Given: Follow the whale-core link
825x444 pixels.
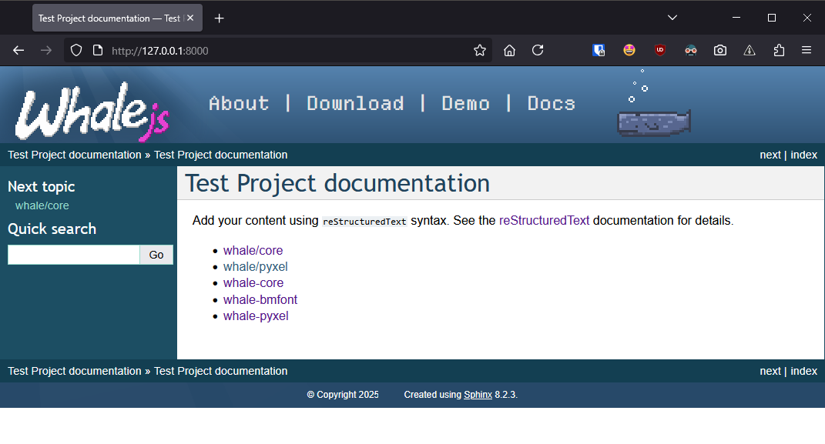Looking at the screenshot, I should tap(253, 283).
